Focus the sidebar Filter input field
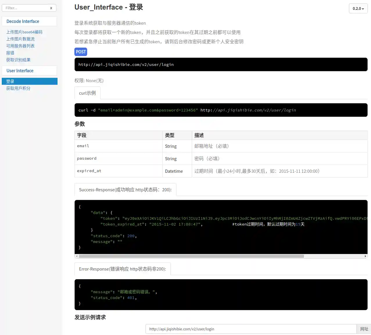Image resolution: width=371 pixels, height=335 pixels. (26, 8)
